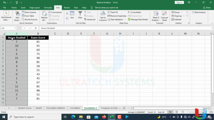Click the formula bar input

125,28
